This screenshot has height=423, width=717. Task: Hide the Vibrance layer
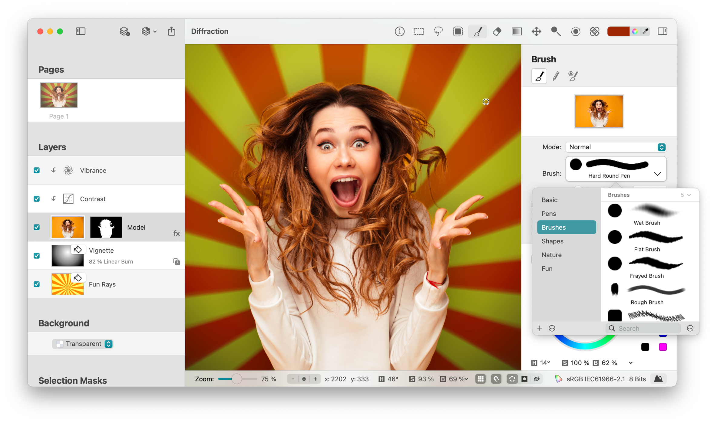[x=37, y=170]
